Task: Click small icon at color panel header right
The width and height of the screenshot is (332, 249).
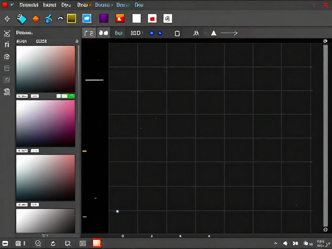Action: [77, 41]
